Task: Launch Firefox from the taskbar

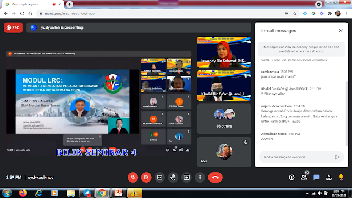Action: 23,193
